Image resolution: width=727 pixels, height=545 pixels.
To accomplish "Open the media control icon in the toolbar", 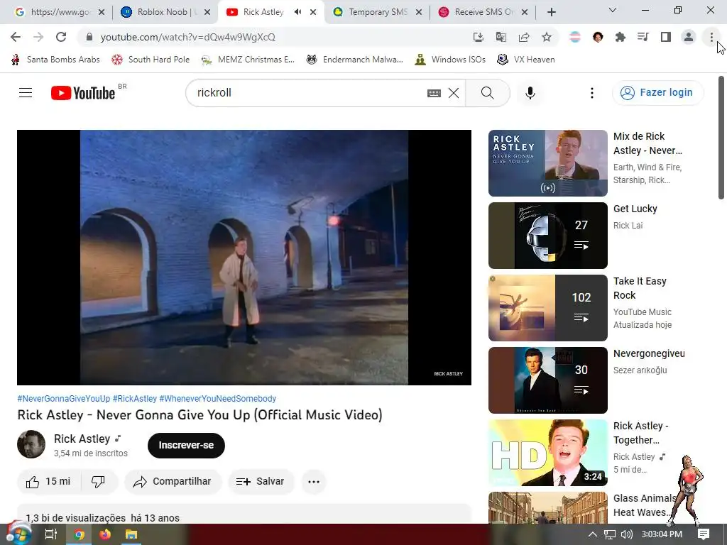I will [643, 37].
